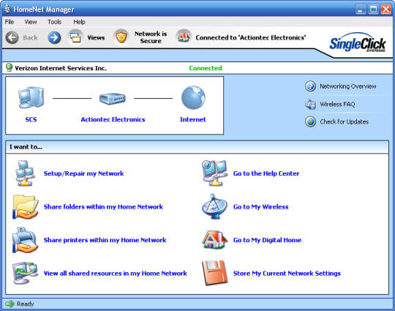Click the Digital Home house icon

tap(214, 240)
